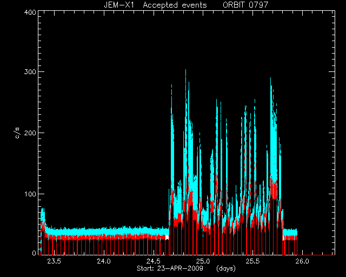Viewport: 346px width, 277px height.
Task: Select the 300 y-axis tick label
Action: (x=30, y=72)
